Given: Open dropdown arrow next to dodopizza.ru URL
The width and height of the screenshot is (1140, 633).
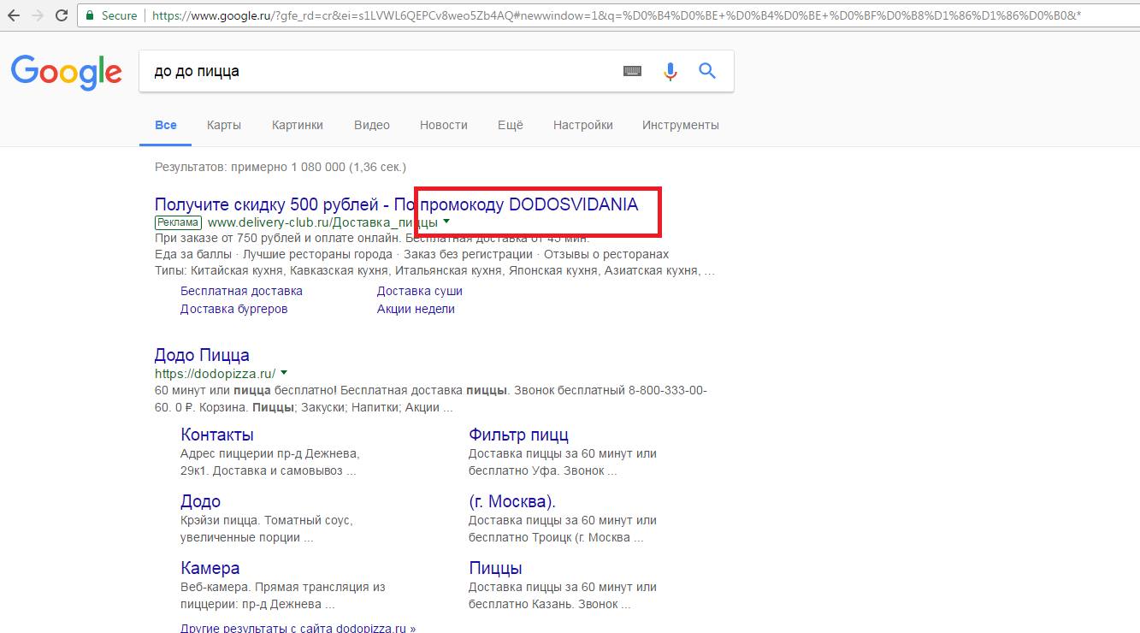Looking at the screenshot, I should coord(284,373).
